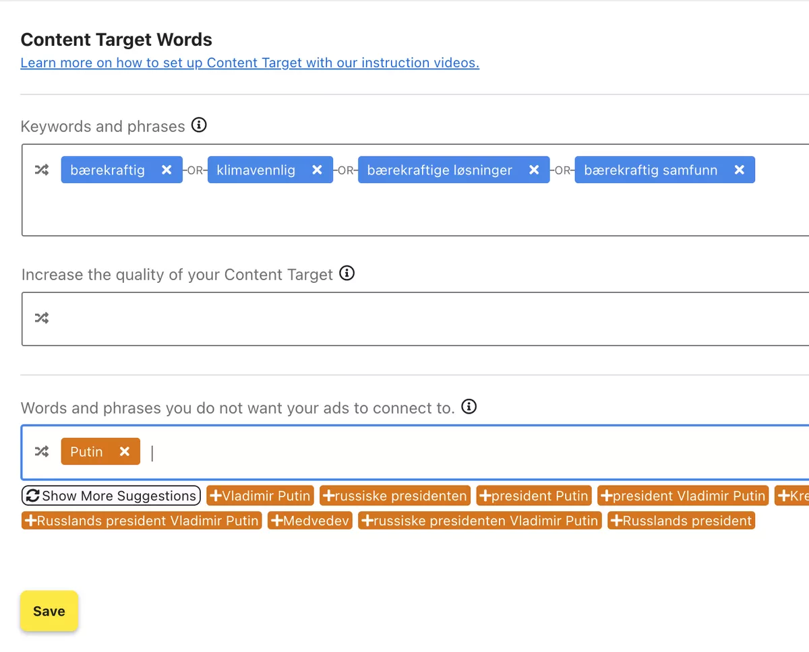Delete the bærekraftige løsninger tag

click(534, 170)
